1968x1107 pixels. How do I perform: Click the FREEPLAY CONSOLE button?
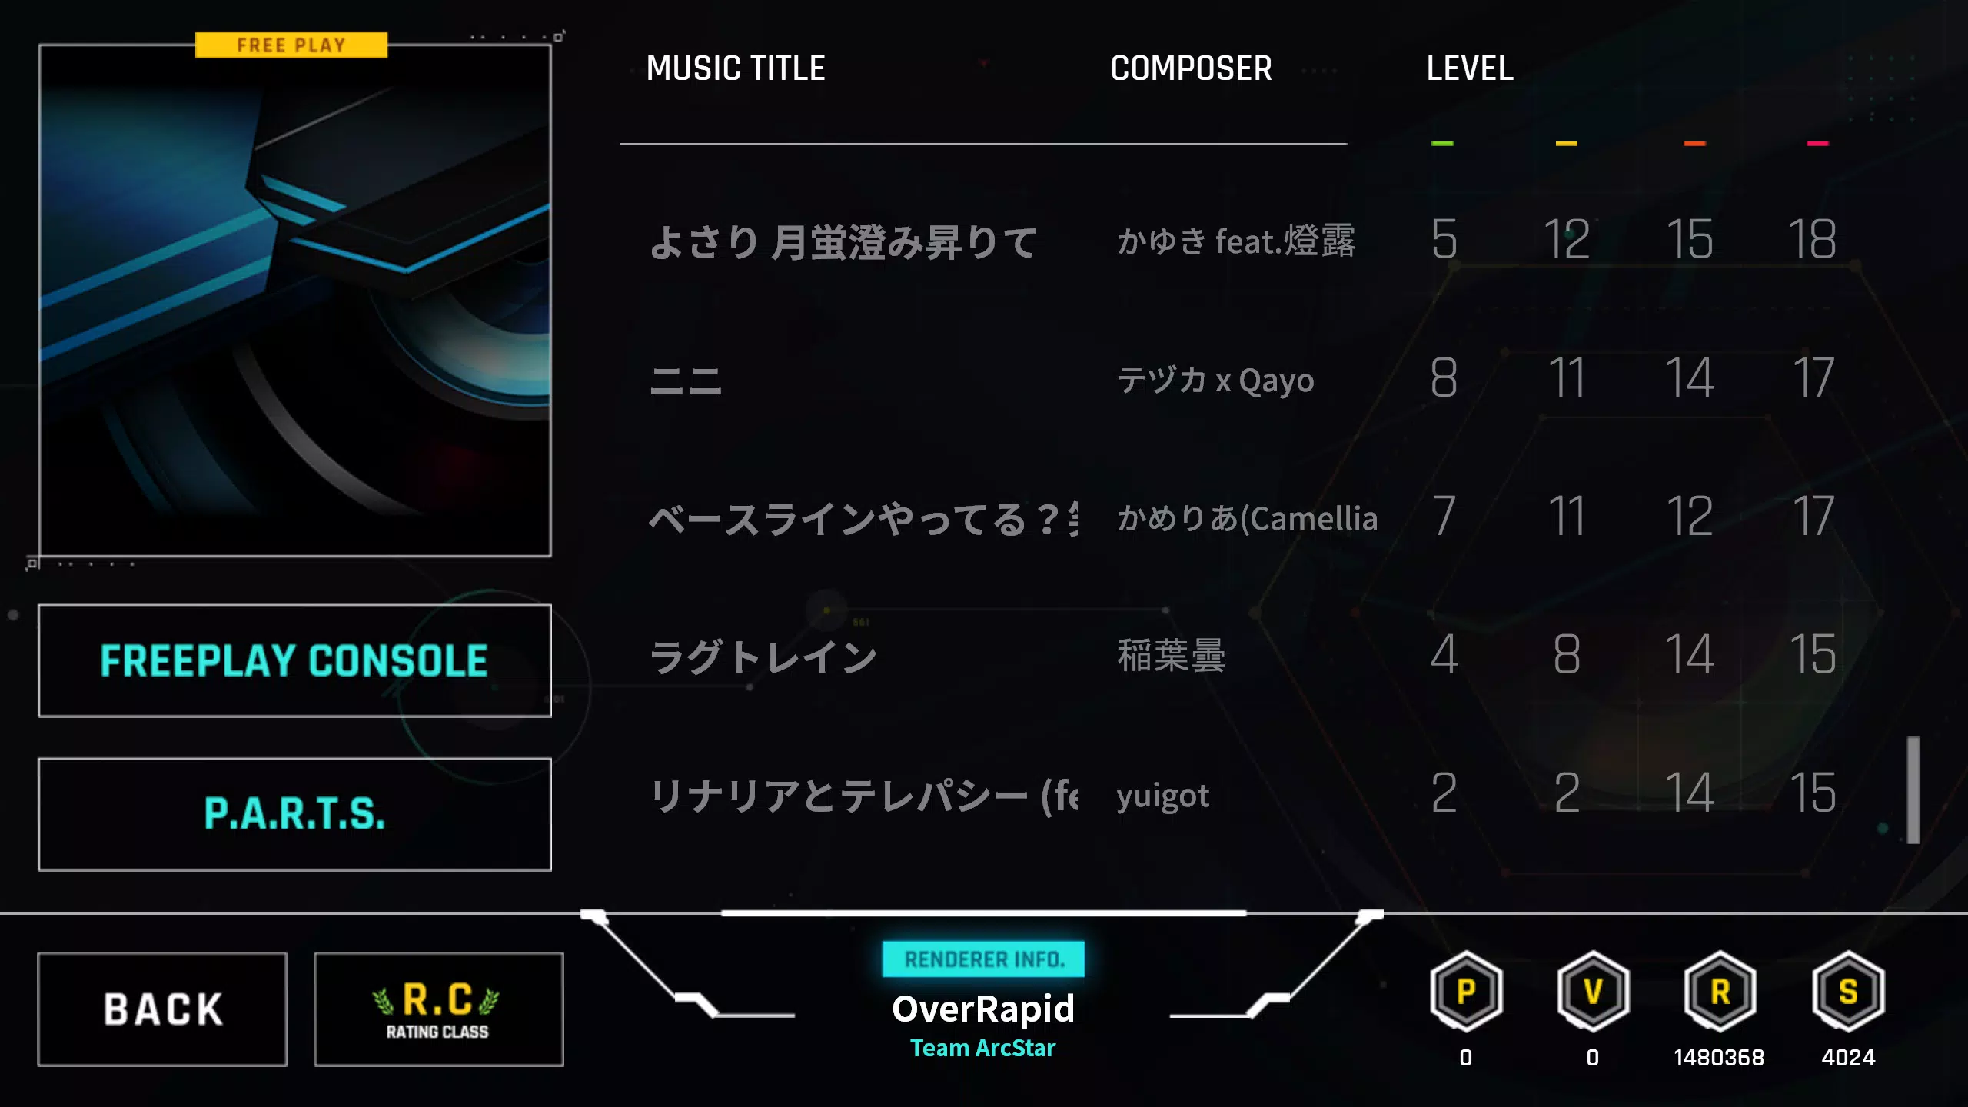tap(294, 661)
